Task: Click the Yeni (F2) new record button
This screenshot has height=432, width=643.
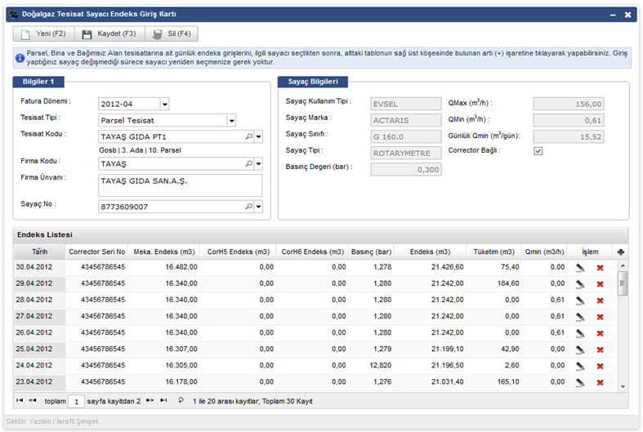Action: click(43, 33)
